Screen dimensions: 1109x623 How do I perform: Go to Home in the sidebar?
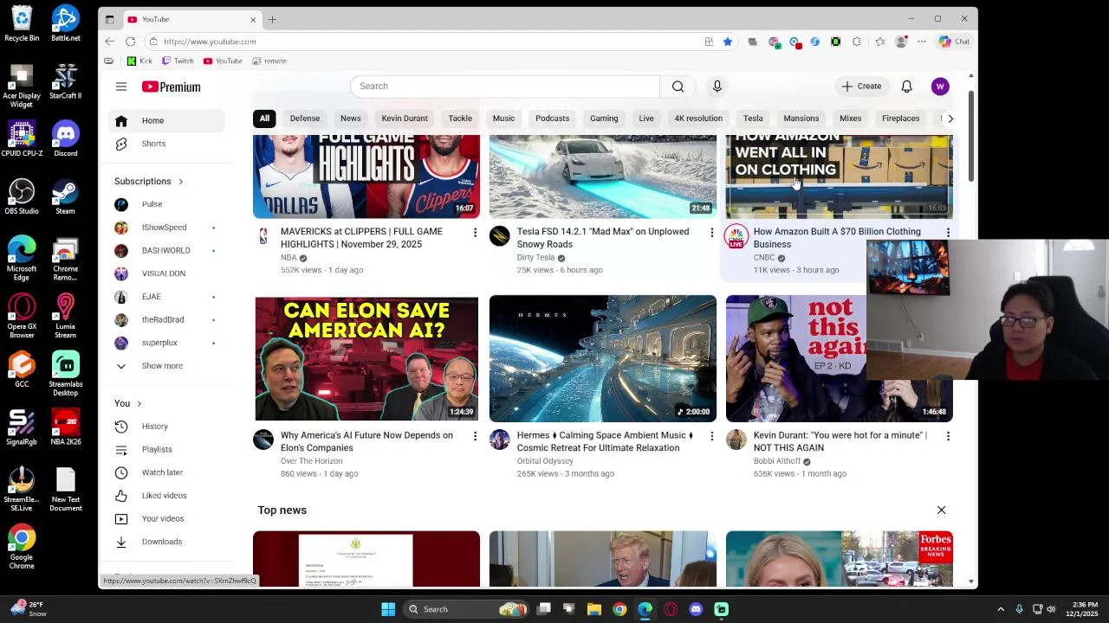pos(165,120)
